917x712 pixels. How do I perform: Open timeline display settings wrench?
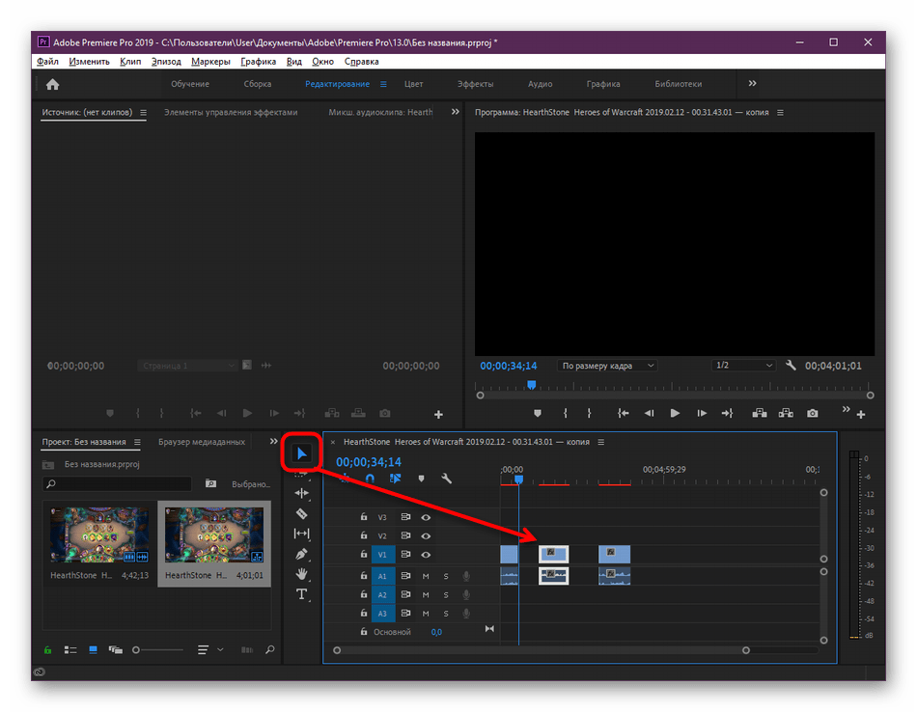pos(446,479)
